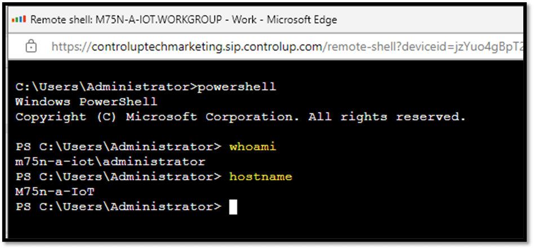Click the last 'PS C:\Users\Administrator>' prompt
The image size is (534, 249).
[118, 207]
